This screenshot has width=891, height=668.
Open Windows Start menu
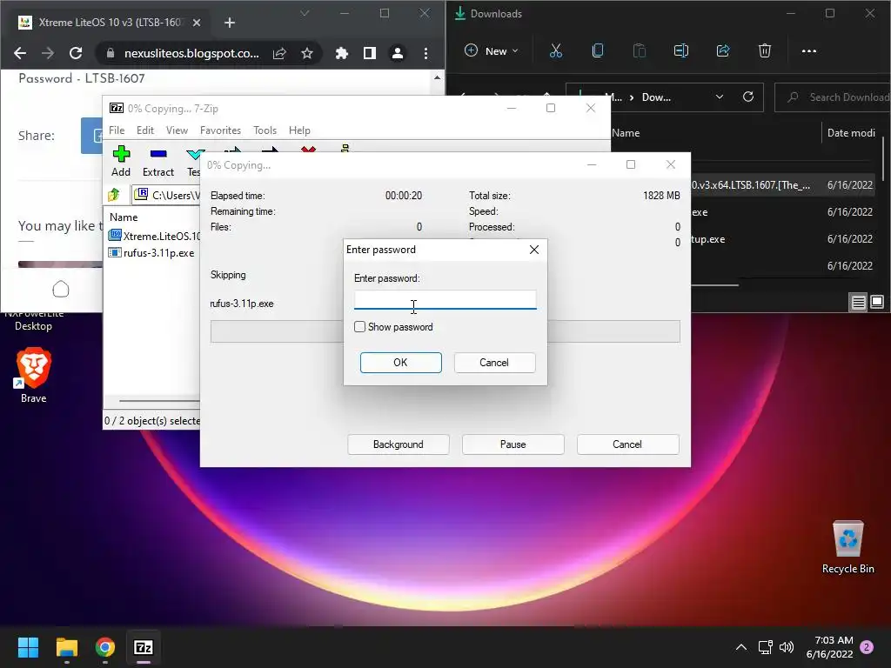click(x=28, y=647)
